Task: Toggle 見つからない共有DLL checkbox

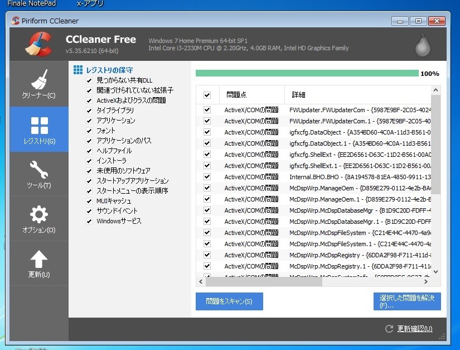Action: pos(89,80)
